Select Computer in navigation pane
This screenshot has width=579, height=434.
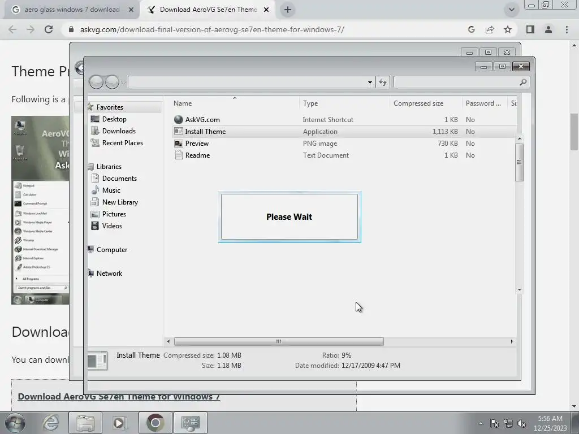[111, 249]
